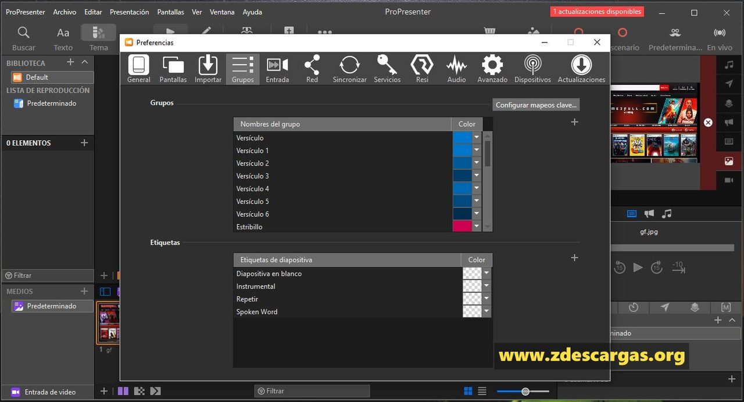
Task: Click Configurar mapeos clave... button
Action: coord(536,105)
